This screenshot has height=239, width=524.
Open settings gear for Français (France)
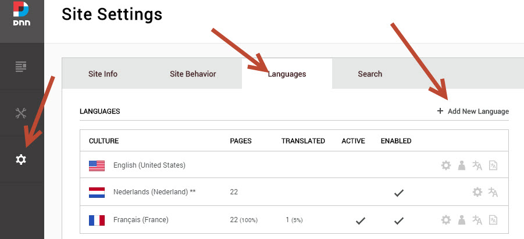tap(446, 220)
